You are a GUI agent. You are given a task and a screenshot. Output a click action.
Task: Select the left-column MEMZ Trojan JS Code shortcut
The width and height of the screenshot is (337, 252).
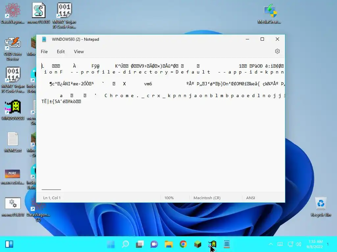(x=13, y=80)
